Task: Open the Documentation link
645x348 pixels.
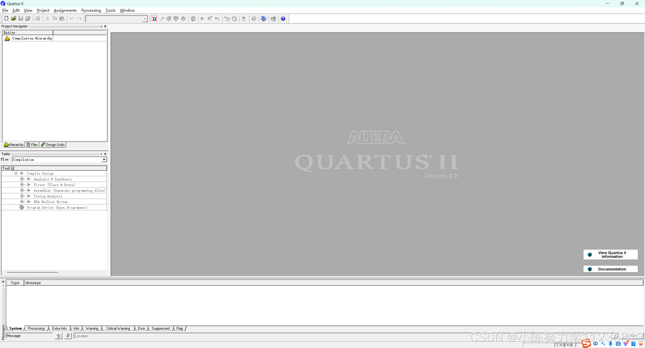Action: pos(610,269)
